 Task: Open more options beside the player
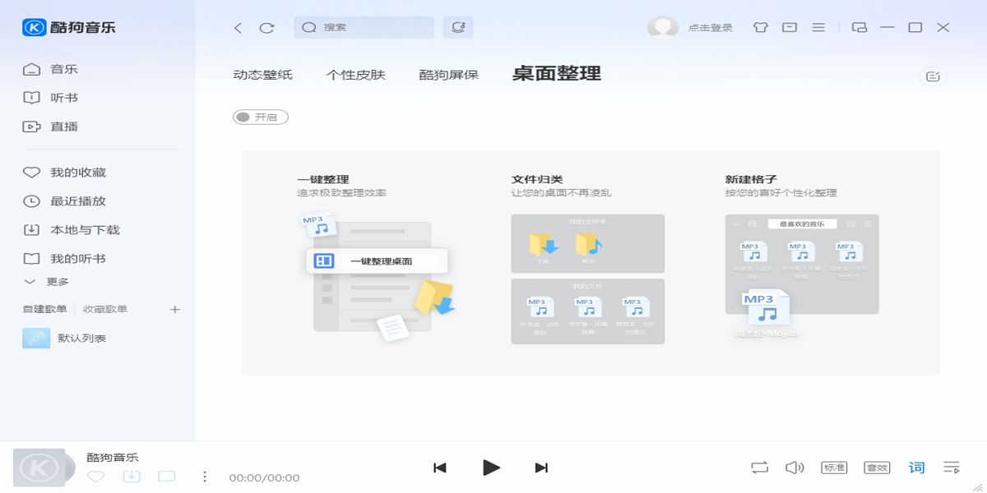coord(203,475)
